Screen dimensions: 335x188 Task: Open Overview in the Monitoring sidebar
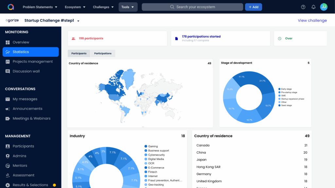coord(21,42)
